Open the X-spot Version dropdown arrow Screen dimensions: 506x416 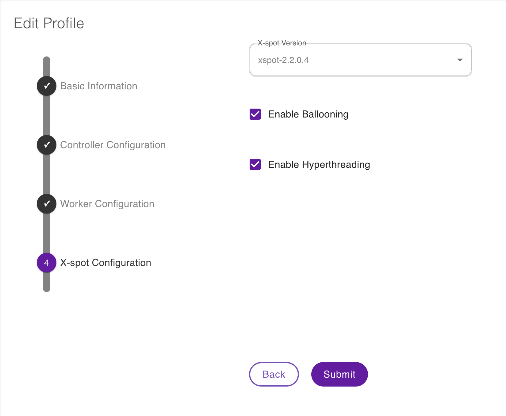pyautogui.click(x=460, y=60)
